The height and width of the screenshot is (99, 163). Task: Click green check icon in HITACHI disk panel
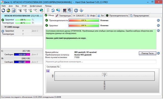[x=3, y=20]
